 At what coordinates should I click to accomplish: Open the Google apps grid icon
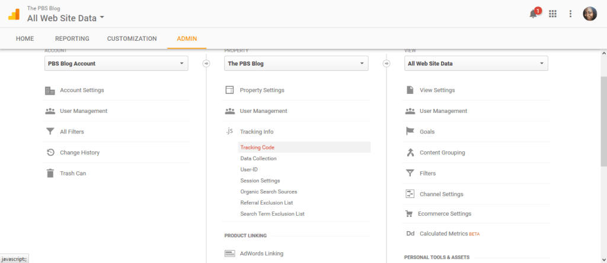point(553,14)
